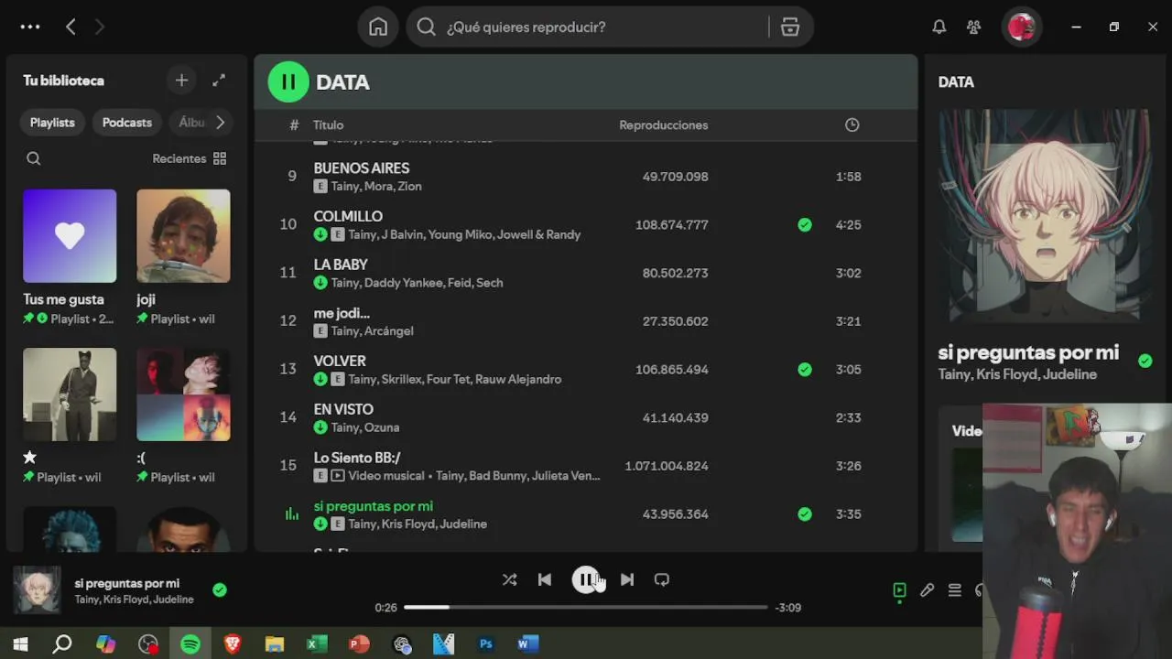
Task: Select the Podcasts filter chip
Action: tap(127, 123)
